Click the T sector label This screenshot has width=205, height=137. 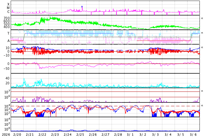[x=8, y=33]
